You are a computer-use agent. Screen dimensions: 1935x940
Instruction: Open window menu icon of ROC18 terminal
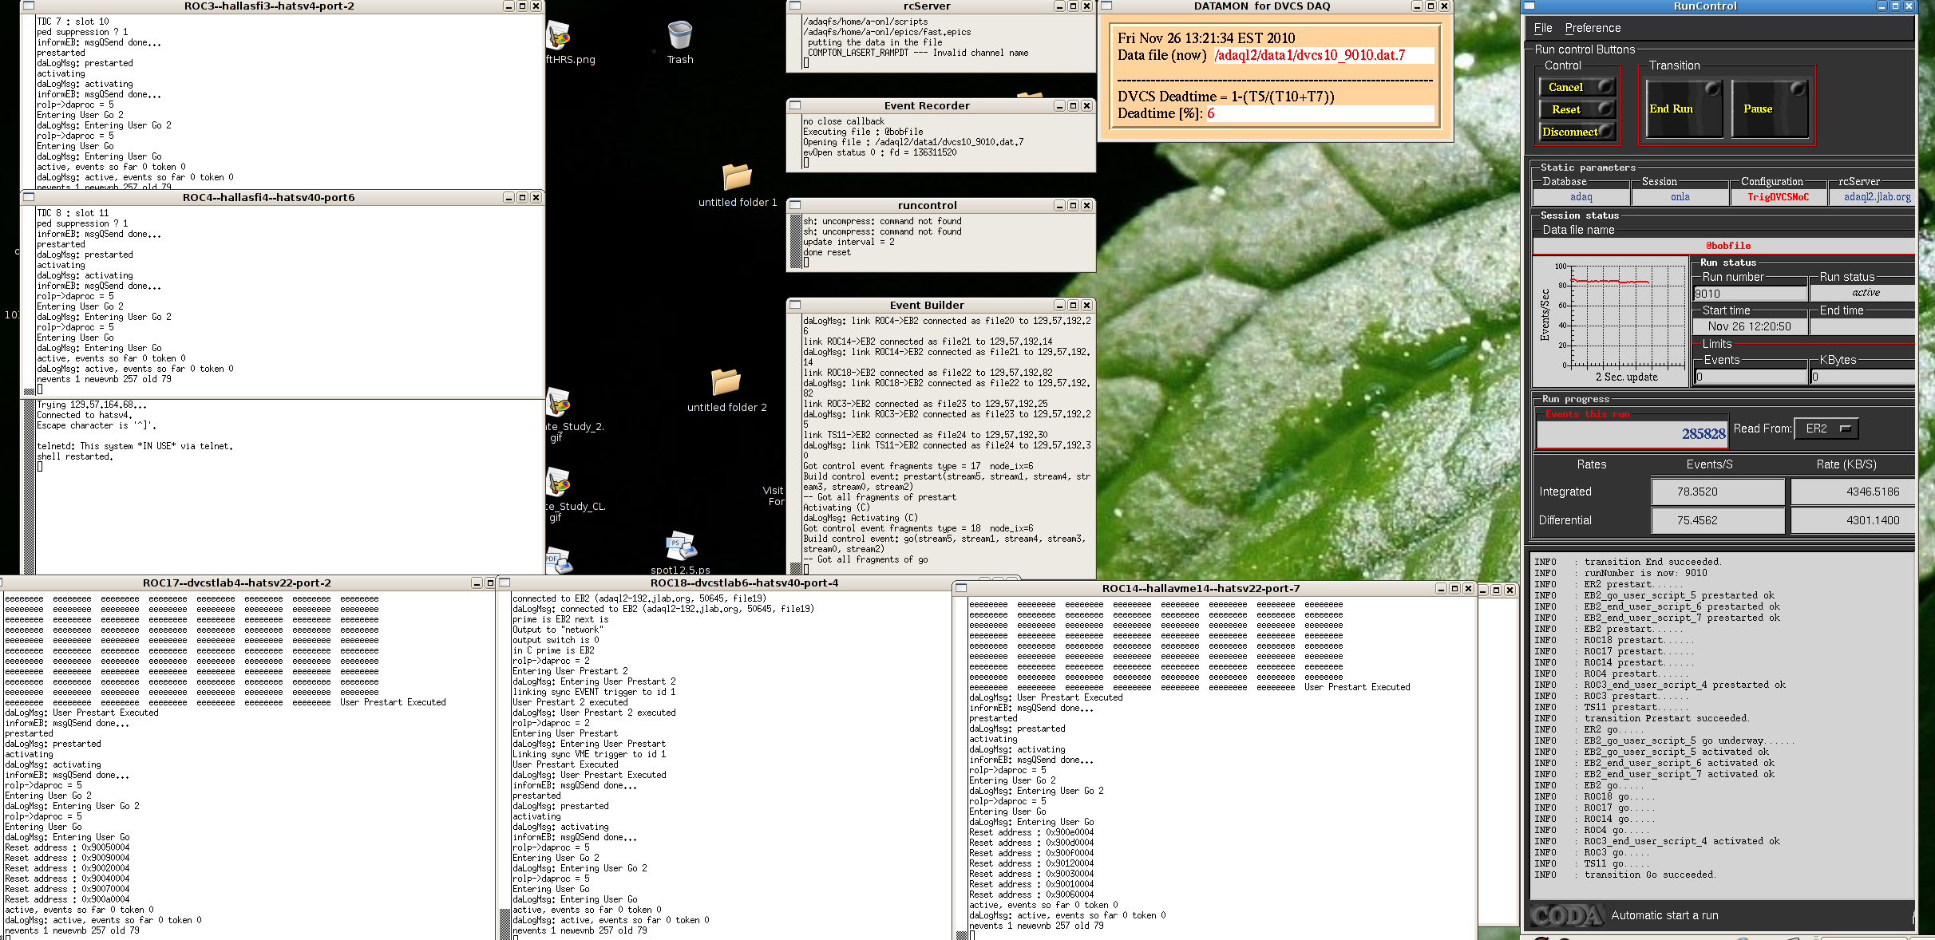tap(505, 583)
